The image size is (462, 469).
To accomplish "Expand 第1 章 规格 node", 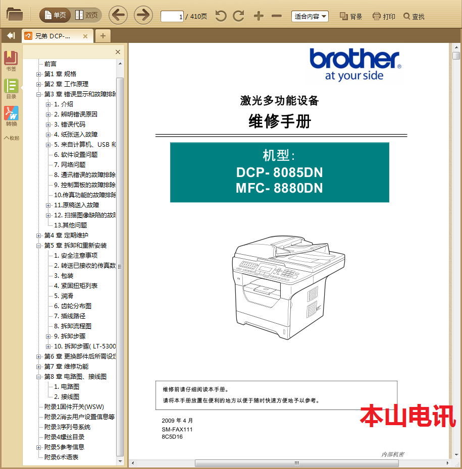I will pos(38,74).
